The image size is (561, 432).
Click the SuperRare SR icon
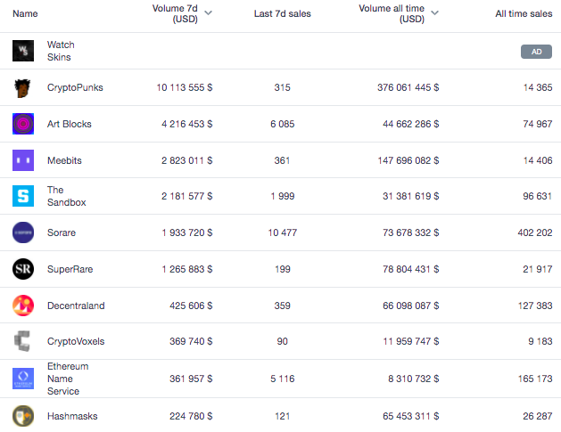[x=23, y=269]
